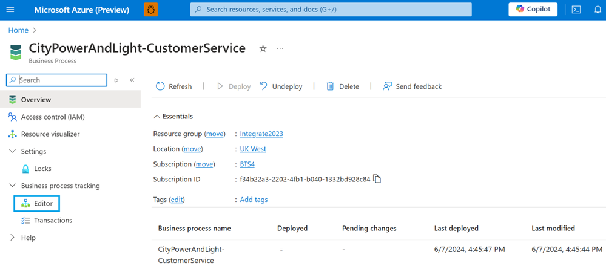The height and width of the screenshot is (266, 606).
Task: Click the Pending changes column header
Action: 369,229
